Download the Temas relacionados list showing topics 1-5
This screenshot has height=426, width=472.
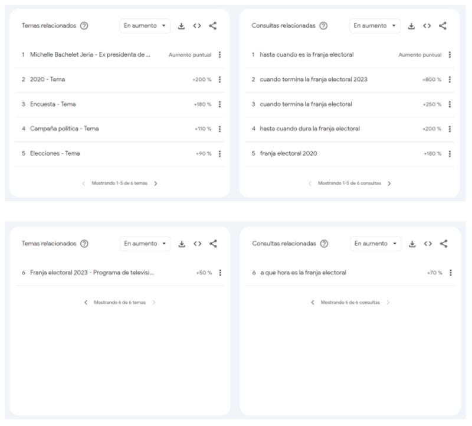coord(182,26)
